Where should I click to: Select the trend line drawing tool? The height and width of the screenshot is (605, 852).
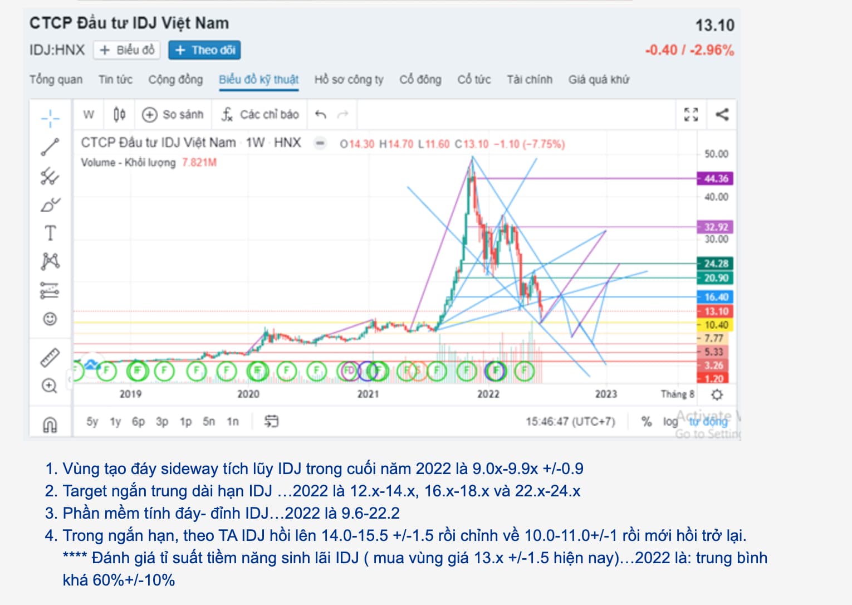[50, 147]
